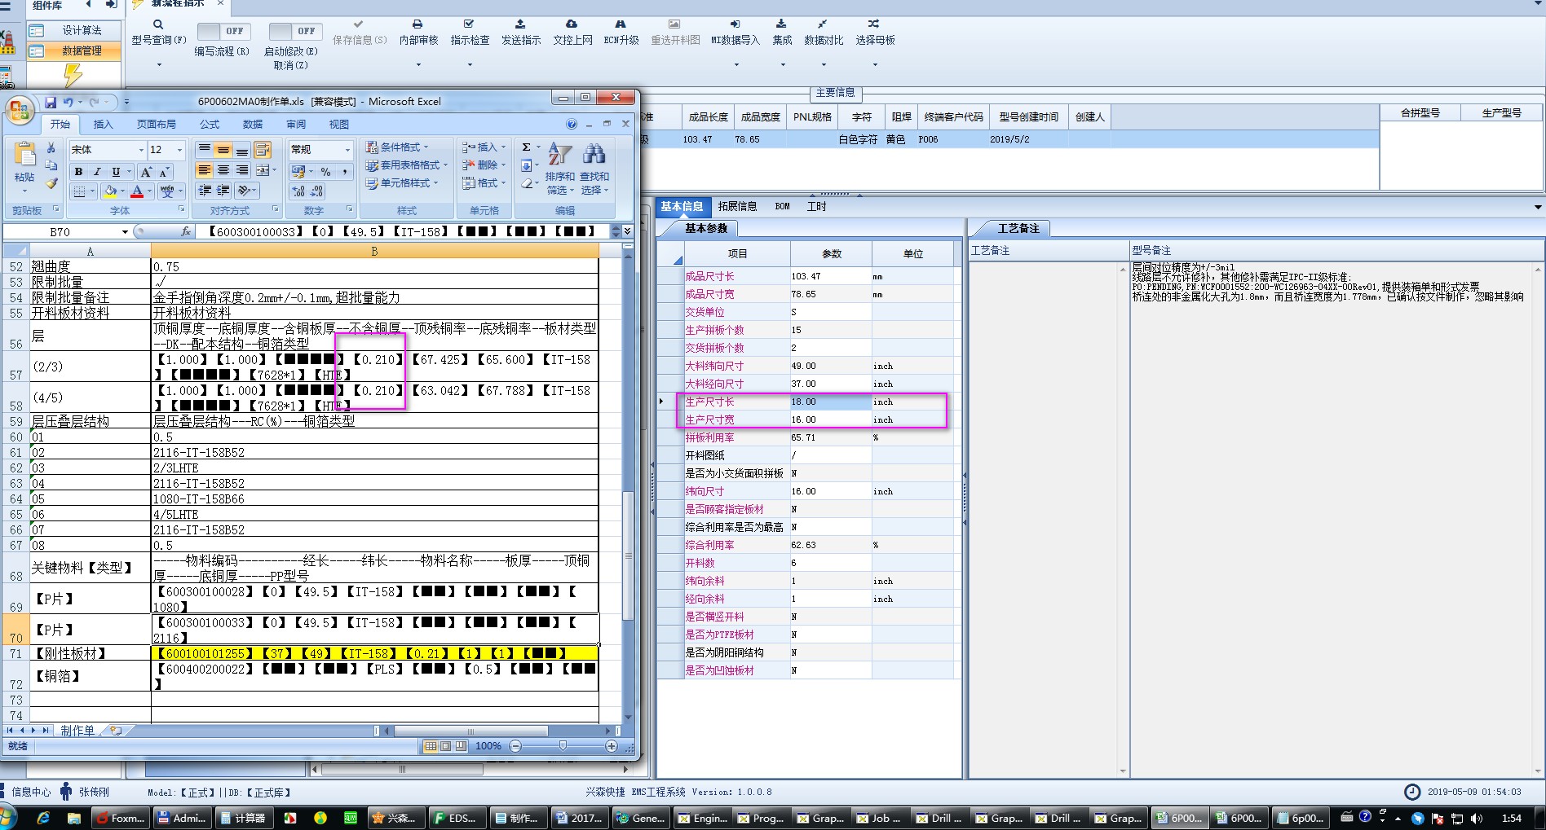The image size is (1546, 830).
Task: Switch to the 拓展信息 tab
Action: 737,207
